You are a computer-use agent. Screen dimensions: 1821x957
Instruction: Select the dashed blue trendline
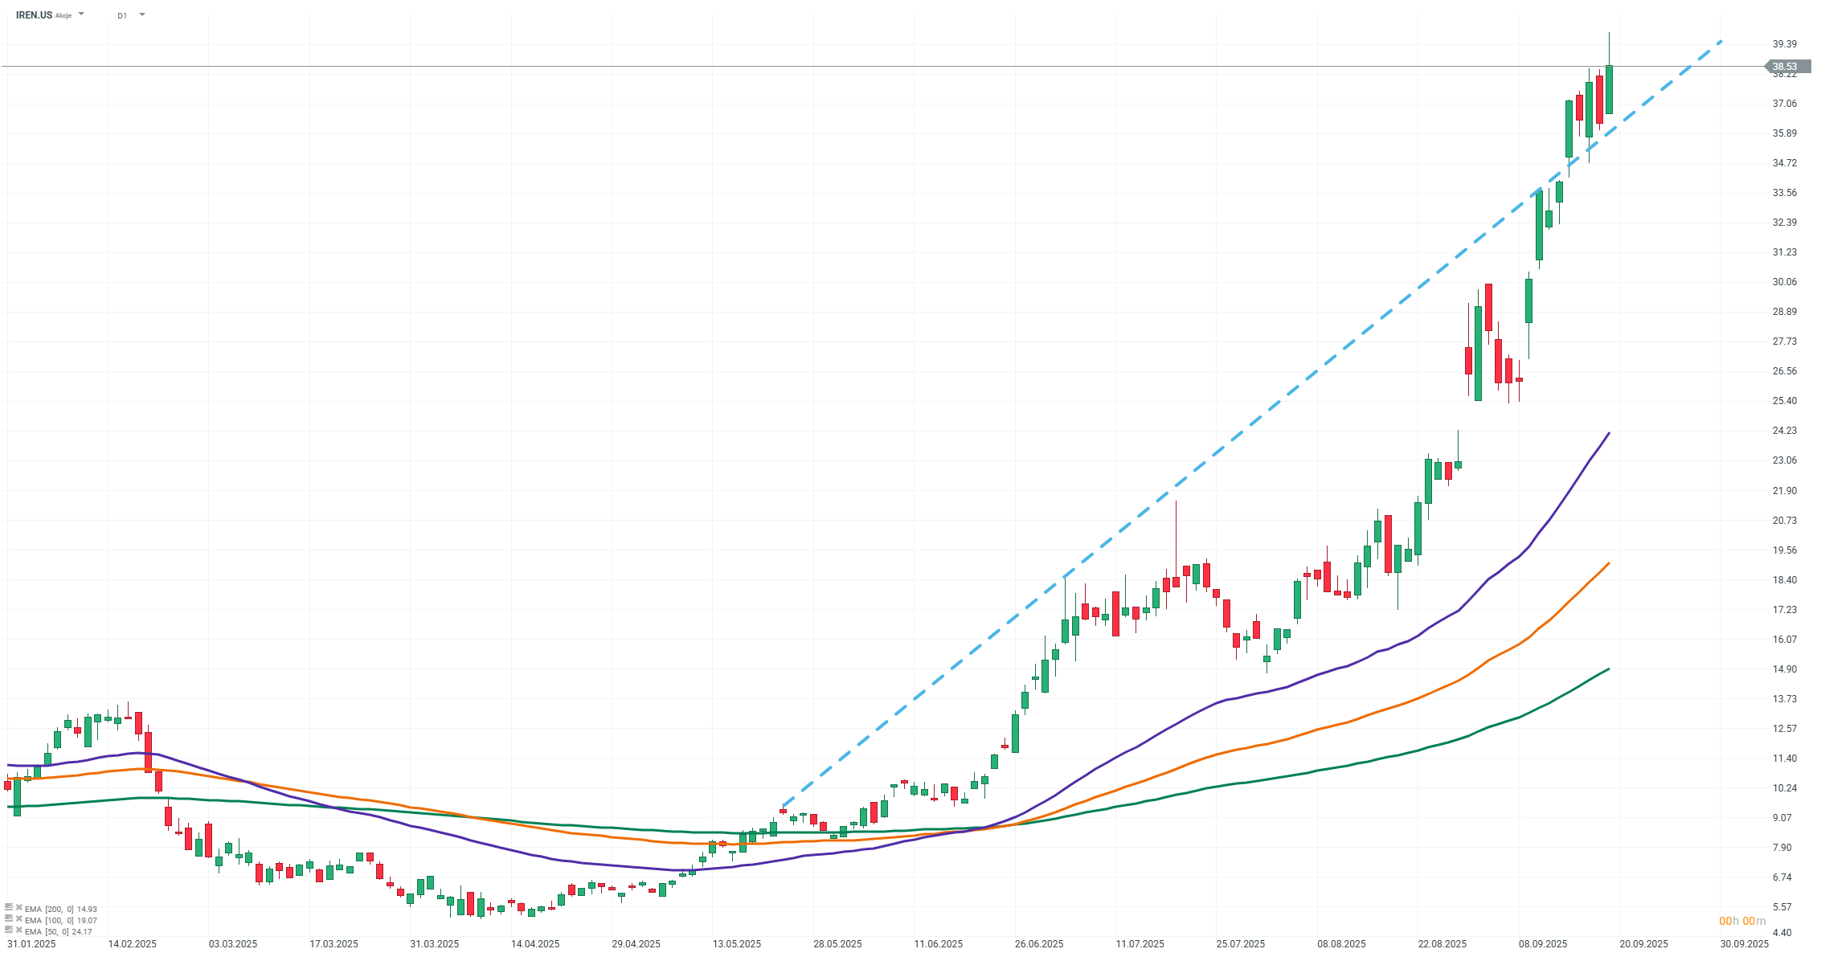(x=1254, y=423)
